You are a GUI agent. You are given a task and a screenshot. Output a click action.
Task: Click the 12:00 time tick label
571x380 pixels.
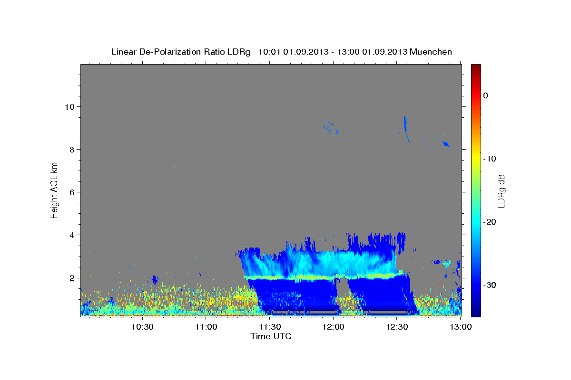click(x=334, y=327)
